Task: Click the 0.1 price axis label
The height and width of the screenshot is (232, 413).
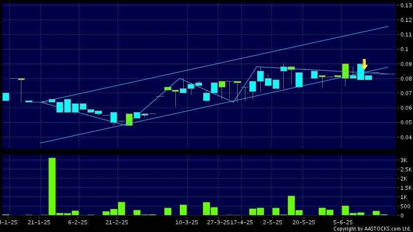Action: click(x=404, y=49)
